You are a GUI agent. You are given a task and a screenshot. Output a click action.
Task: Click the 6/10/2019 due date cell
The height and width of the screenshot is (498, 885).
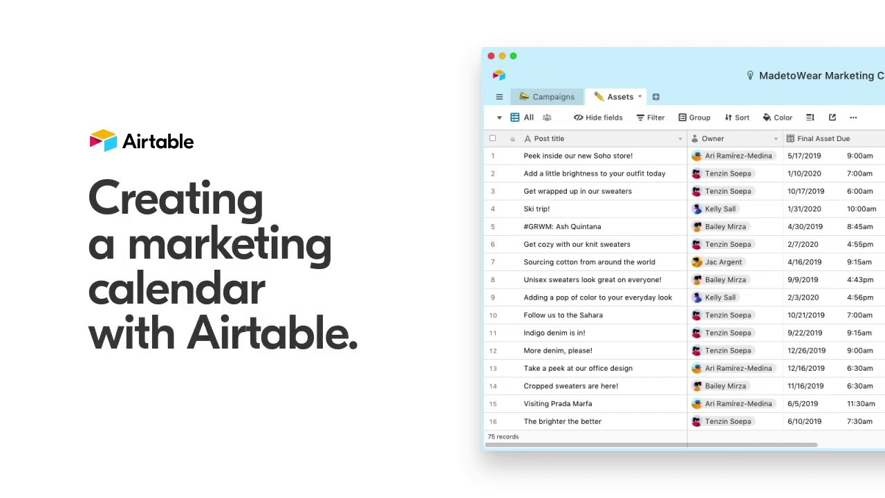pyautogui.click(x=805, y=421)
